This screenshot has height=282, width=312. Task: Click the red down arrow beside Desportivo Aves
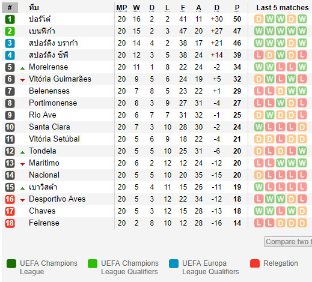click(x=22, y=200)
